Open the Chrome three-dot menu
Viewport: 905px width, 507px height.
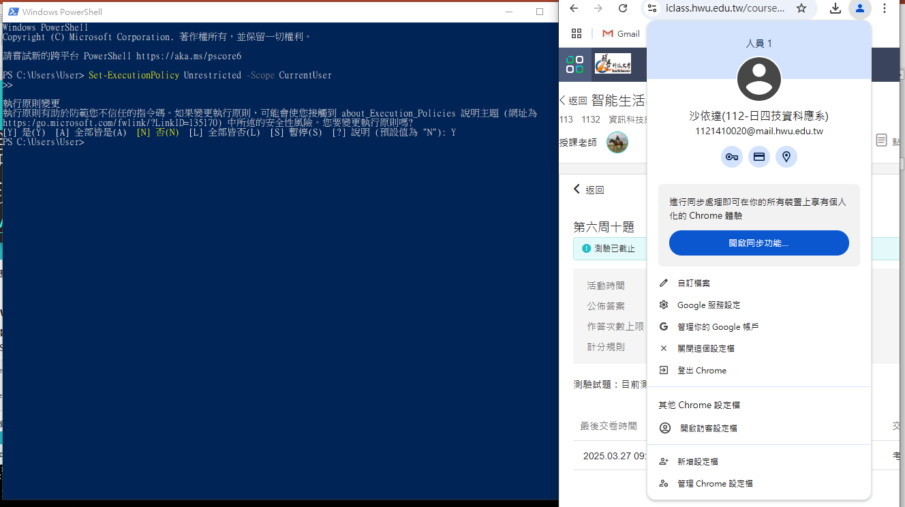[x=885, y=8]
